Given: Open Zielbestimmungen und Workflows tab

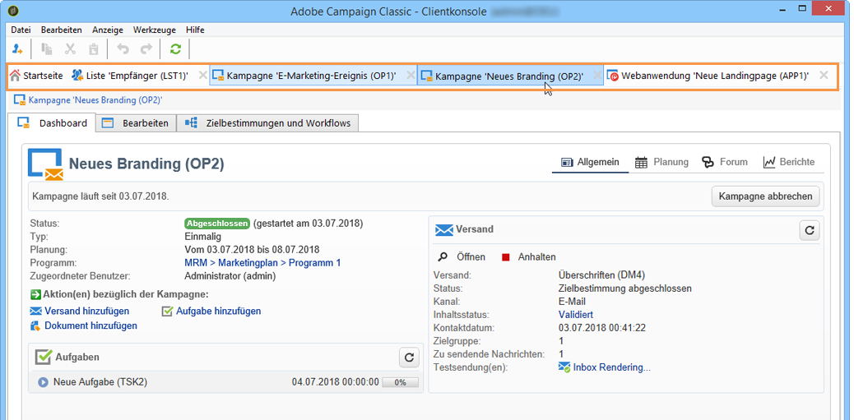Looking at the screenshot, I should click(267, 123).
